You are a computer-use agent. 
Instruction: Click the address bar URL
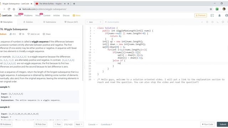pyautogui.click(x=44, y=9)
